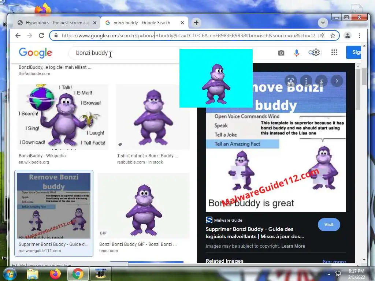Select the Supprimer Bonzi Buddy thumbnail

coord(54,206)
